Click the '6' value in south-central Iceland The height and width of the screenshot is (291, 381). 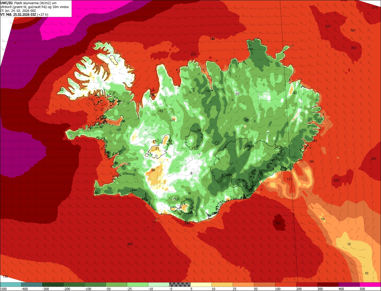(191, 173)
